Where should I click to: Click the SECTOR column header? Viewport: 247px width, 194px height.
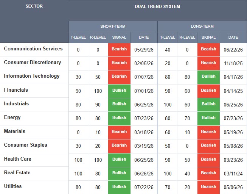tap(34, 6)
